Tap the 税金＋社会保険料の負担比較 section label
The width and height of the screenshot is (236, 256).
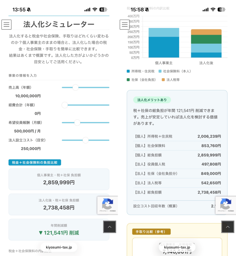tap(35, 162)
